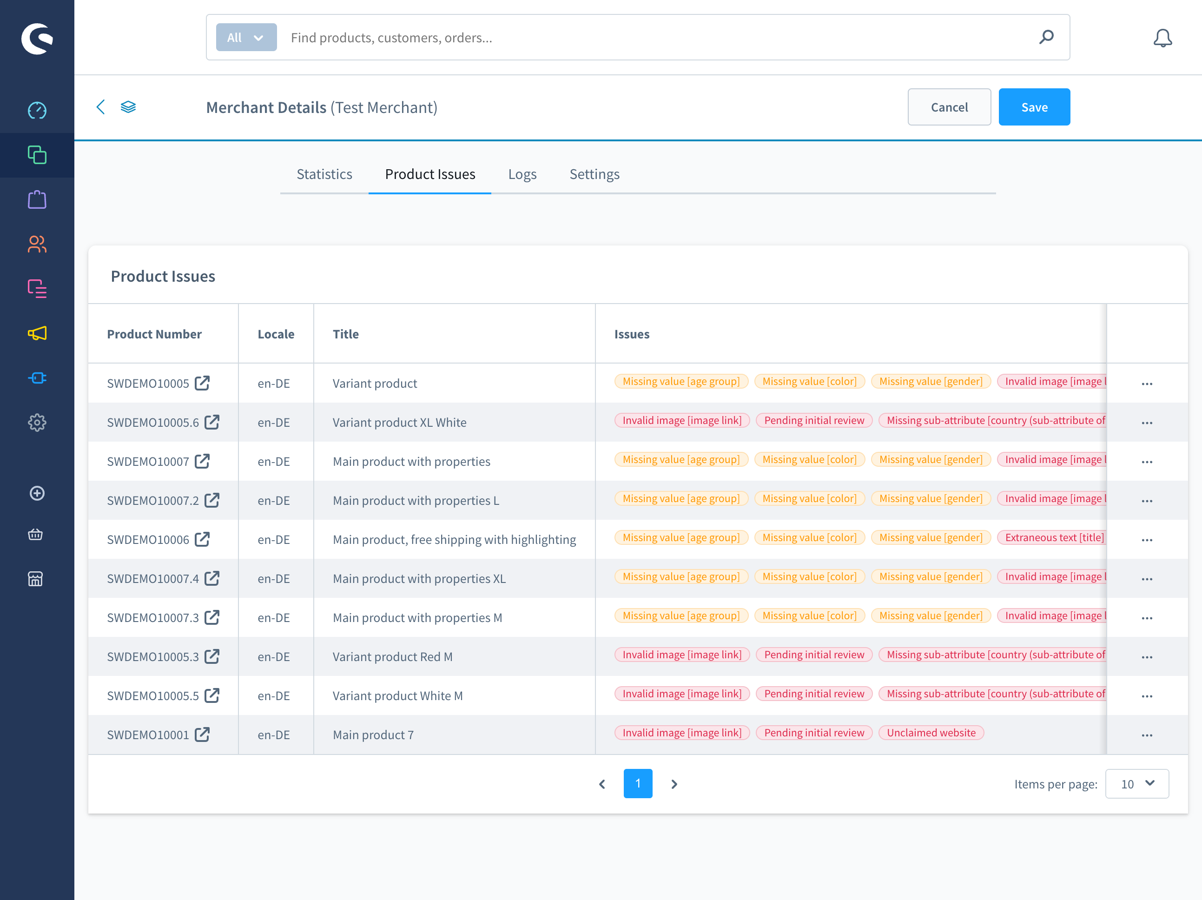Screen dimensions: 1202x900
Task: Expand the All search filter dropdown
Action: coord(246,37)
